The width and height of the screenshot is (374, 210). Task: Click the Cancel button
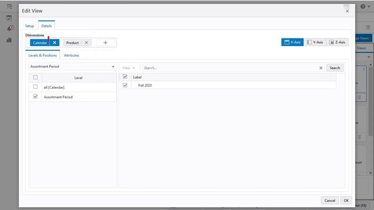[330, 201]
